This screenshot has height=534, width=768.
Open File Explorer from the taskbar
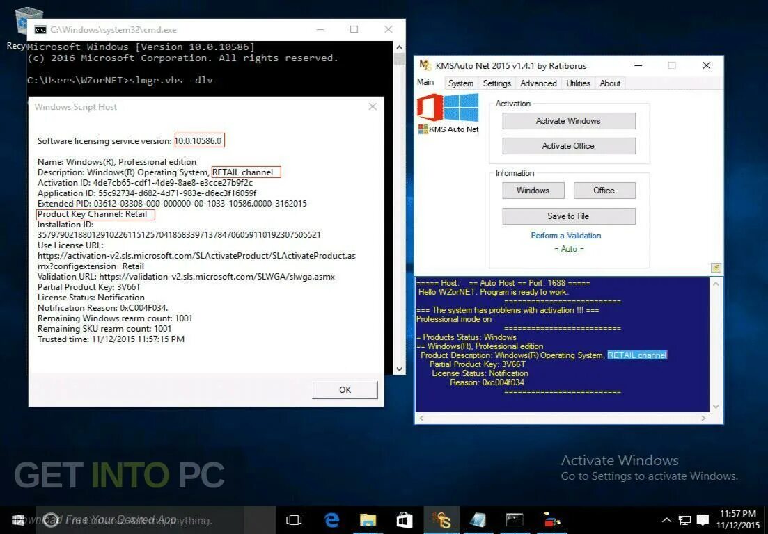click(368, 520)
